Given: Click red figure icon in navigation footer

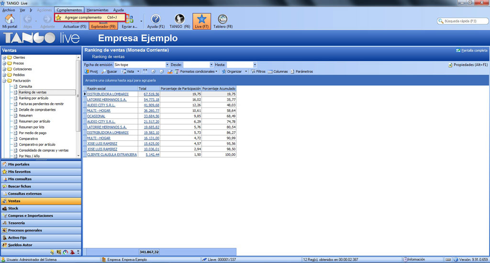Looking at the screenshot, I should pos(72,252).
